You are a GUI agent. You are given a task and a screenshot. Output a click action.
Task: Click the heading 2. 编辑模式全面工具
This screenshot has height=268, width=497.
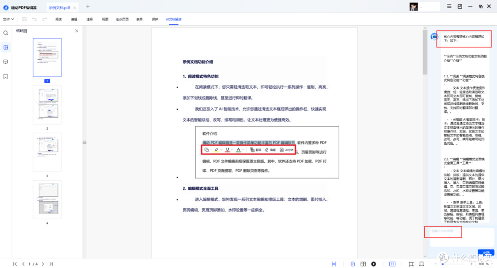click(200, 188)
